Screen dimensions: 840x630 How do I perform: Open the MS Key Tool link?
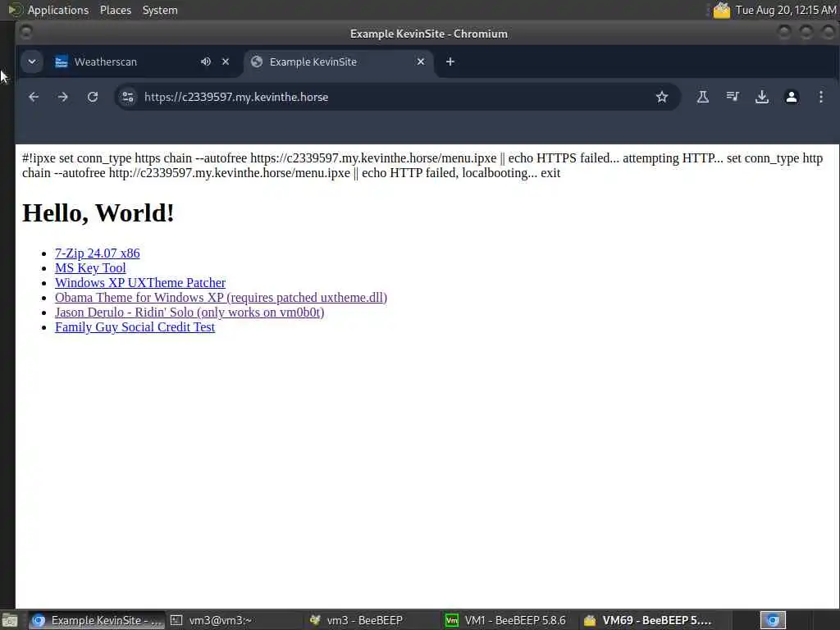90,268
